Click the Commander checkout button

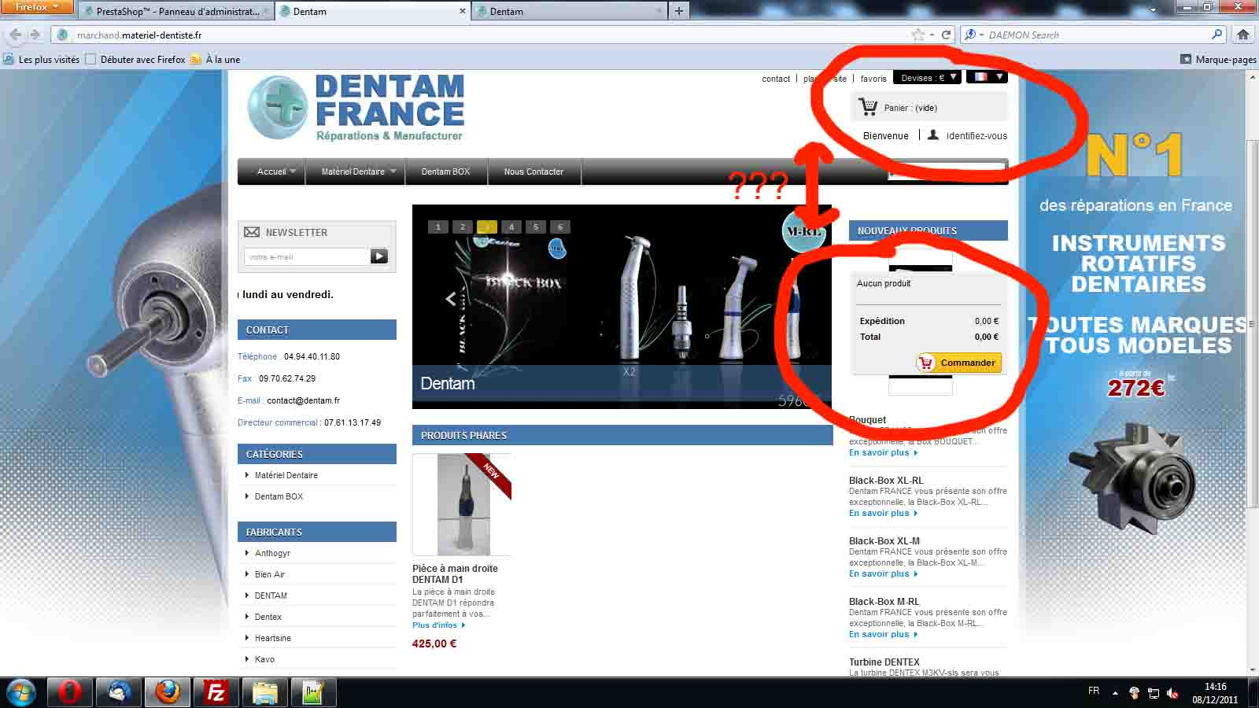(958, 363)
